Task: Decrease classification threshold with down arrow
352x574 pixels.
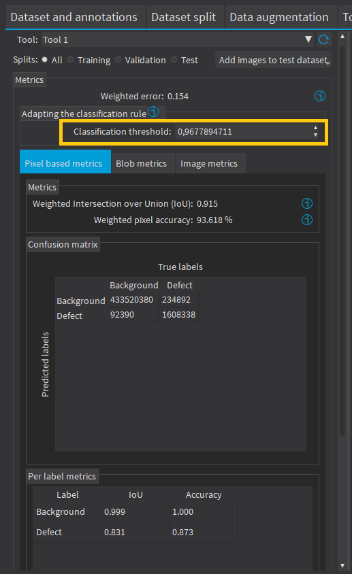Action: [x=315, y=135]
